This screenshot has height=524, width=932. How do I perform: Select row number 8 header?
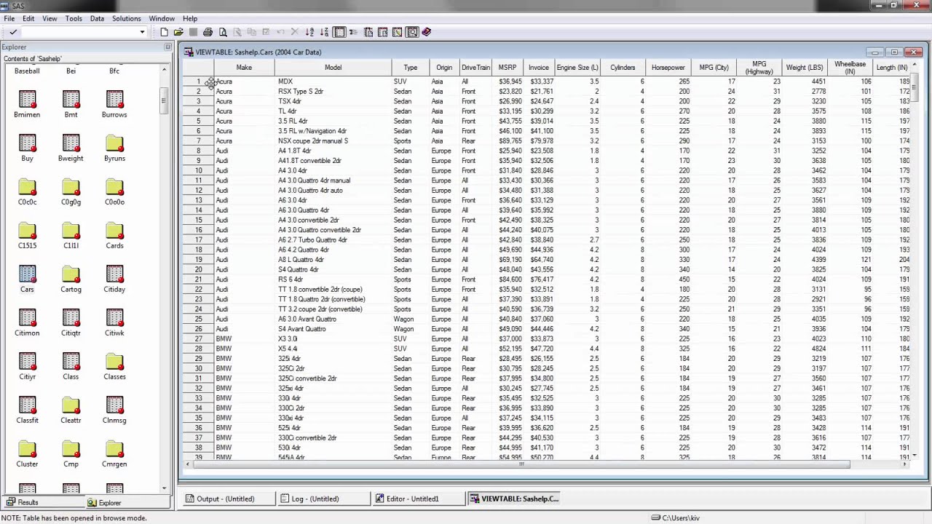click(198, 151)
